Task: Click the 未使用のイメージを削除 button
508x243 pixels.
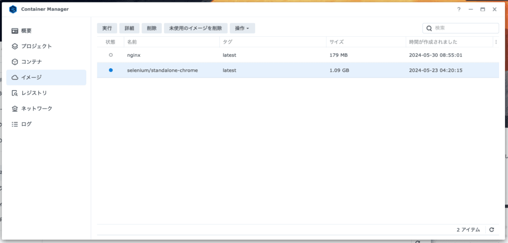Action: tap(195, 28)
